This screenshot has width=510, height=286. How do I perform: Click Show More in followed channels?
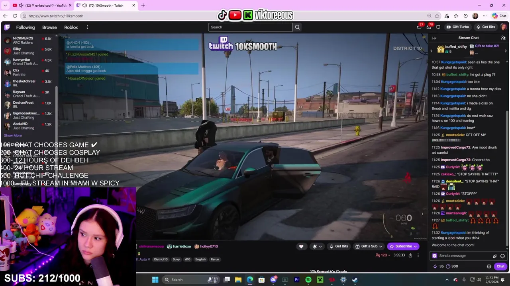13,135
